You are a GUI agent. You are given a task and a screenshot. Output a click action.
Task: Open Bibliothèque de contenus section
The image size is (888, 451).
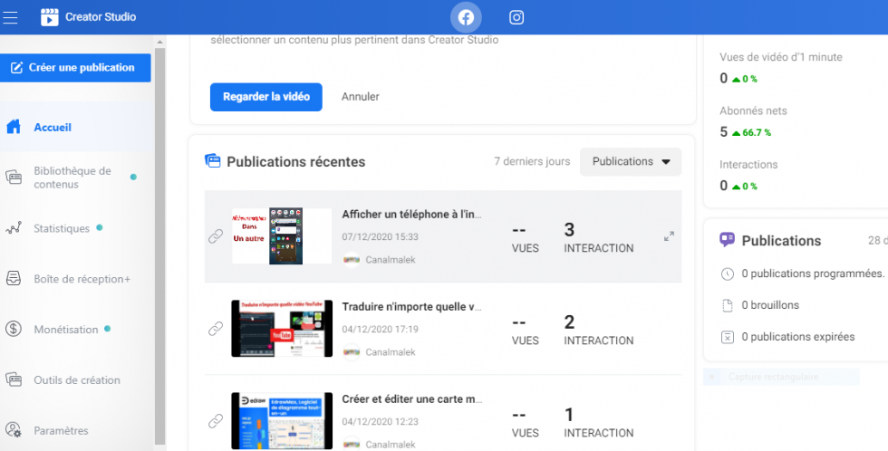72,178
